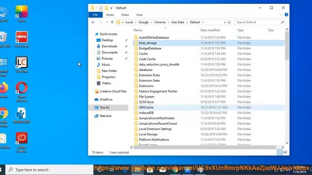This screenshot has width=312, height=175.
Task: Open Pictures in navigation pane
Action: click(x=107, y=58)
